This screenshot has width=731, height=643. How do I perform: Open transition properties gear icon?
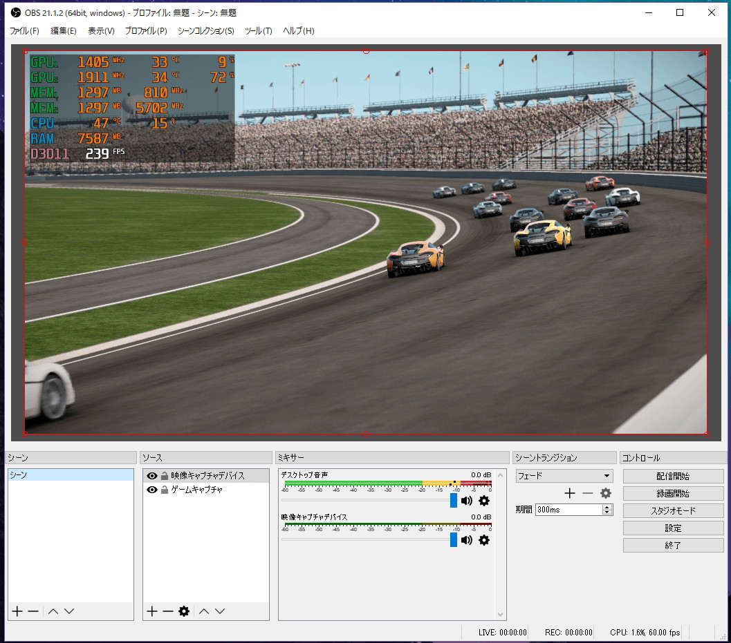pyautogui.click(x=606, y=493)
